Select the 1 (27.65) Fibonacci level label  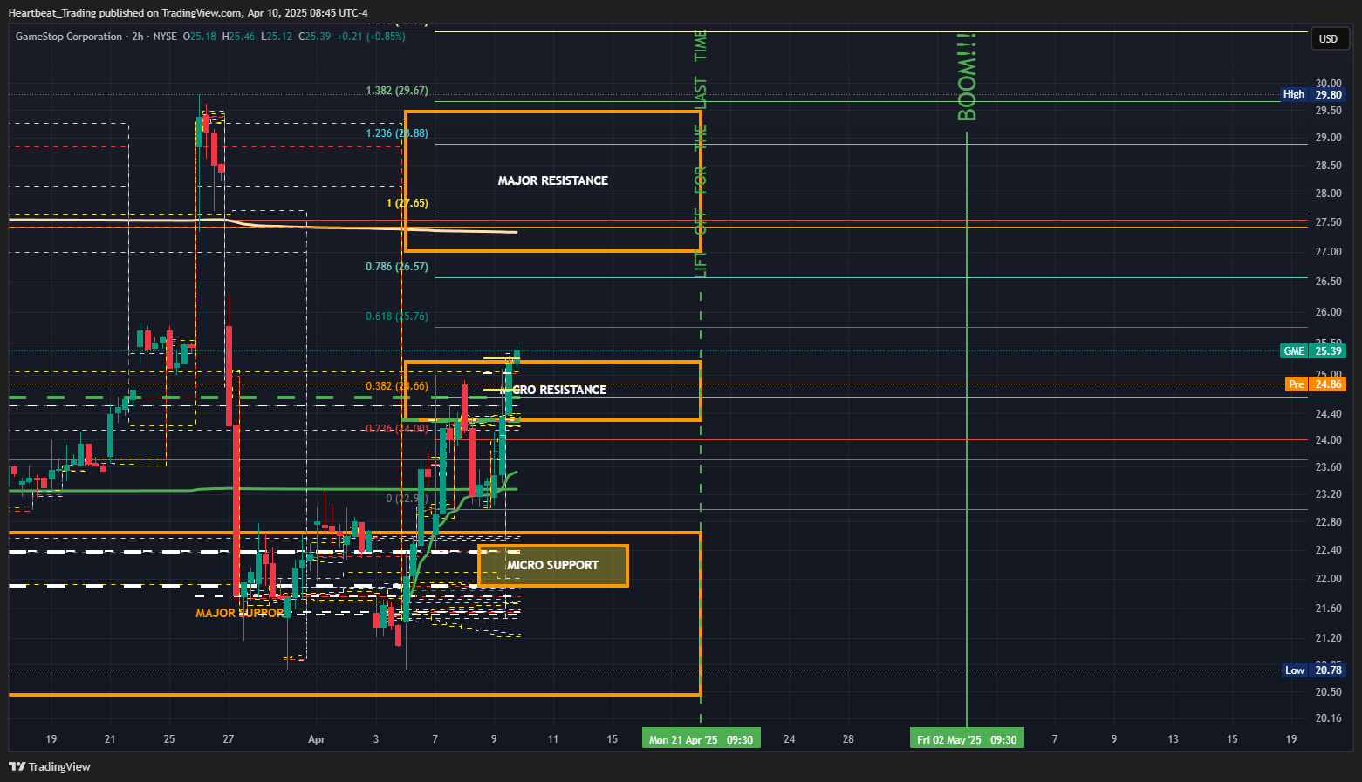(407, 203)
